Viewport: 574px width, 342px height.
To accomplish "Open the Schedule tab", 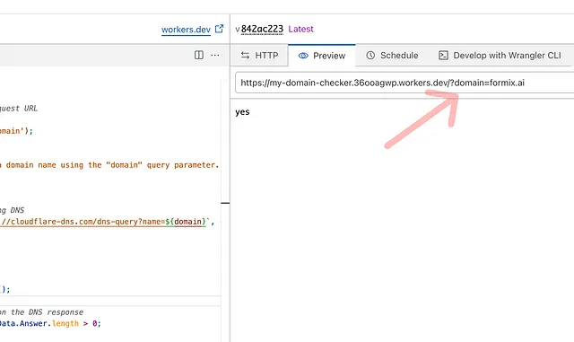I will point(392,56).
